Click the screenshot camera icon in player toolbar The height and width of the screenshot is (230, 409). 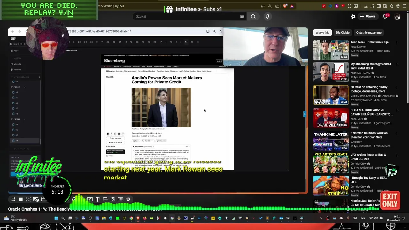click(113, 199)
